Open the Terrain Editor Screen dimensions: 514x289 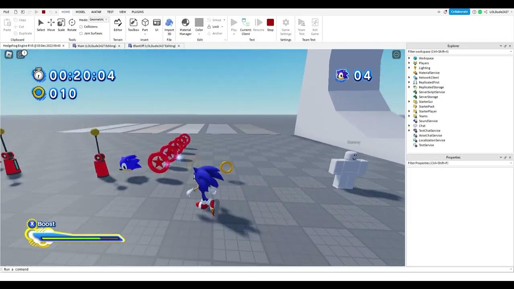[118, 25]
